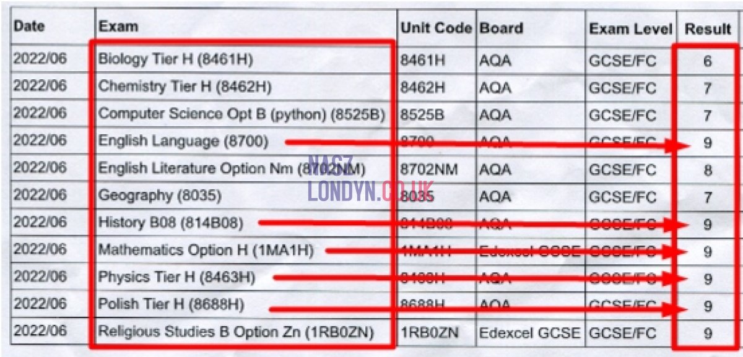Select Computer Science Opt B (python) exam
The width and height of the screenshot is (743, 357).
click(x=241, y=114)
